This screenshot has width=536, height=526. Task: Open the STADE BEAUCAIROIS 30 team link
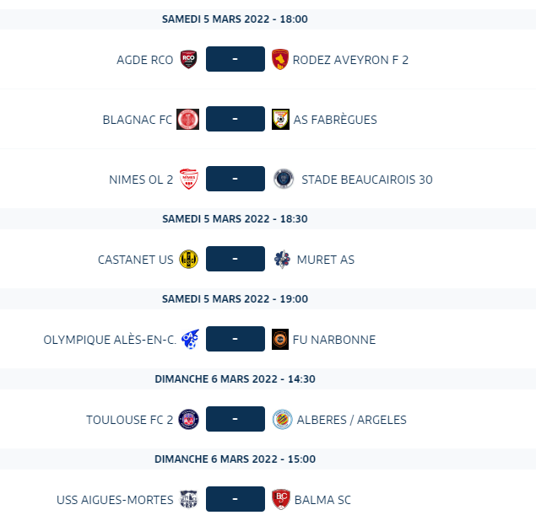coord(367,180)
